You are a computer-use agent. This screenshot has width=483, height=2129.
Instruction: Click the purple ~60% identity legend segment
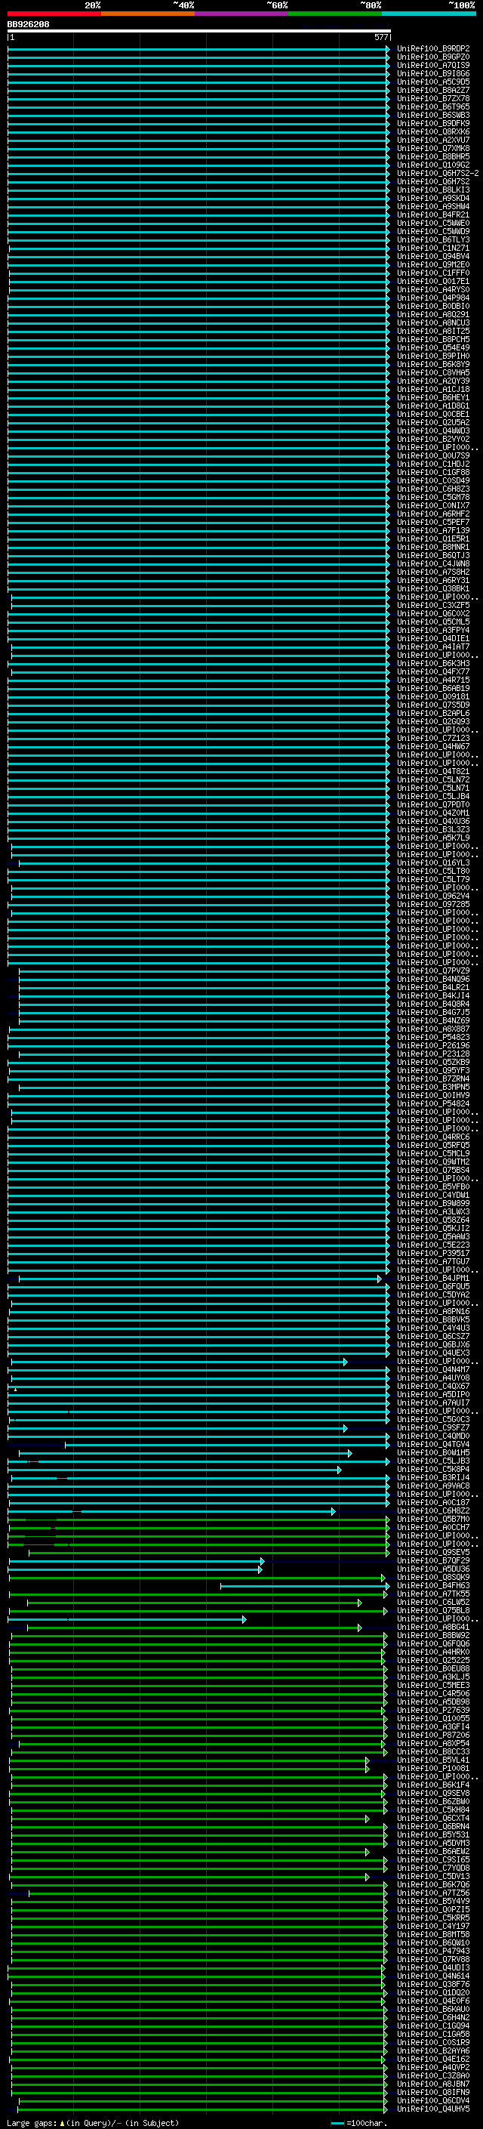241,14
